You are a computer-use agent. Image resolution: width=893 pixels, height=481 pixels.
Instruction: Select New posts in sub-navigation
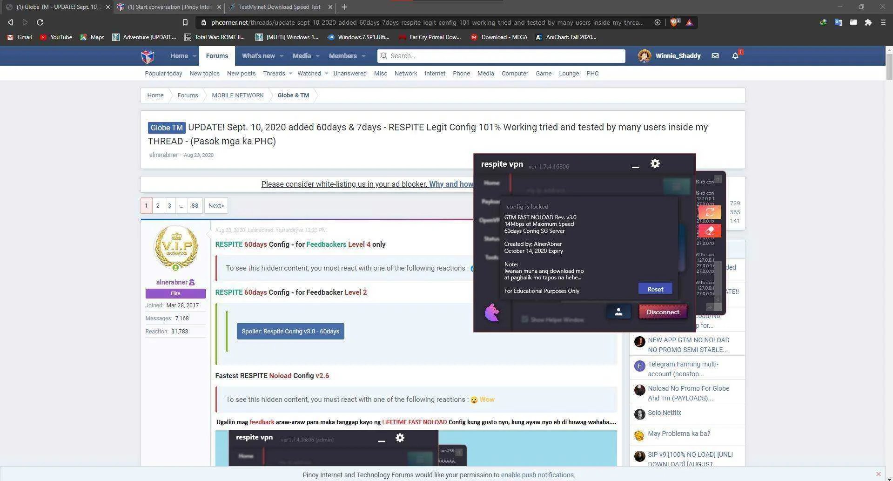tap(241, 74)
